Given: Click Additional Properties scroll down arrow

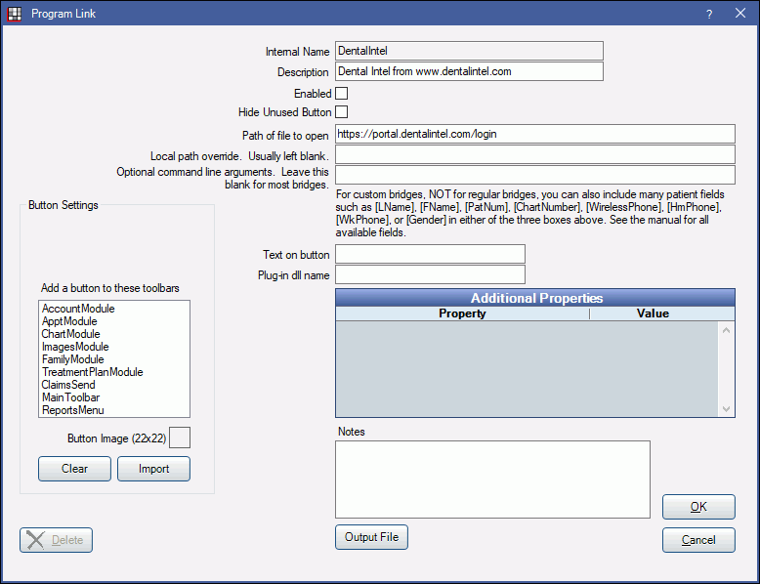Looking at the screenshot, I should pyautogui.click(x=726, y=409).
